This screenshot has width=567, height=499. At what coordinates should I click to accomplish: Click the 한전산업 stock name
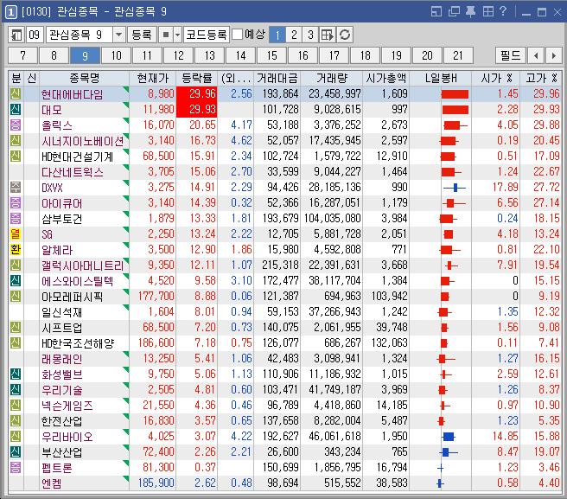pyautogui.click(x=62, y=421)
